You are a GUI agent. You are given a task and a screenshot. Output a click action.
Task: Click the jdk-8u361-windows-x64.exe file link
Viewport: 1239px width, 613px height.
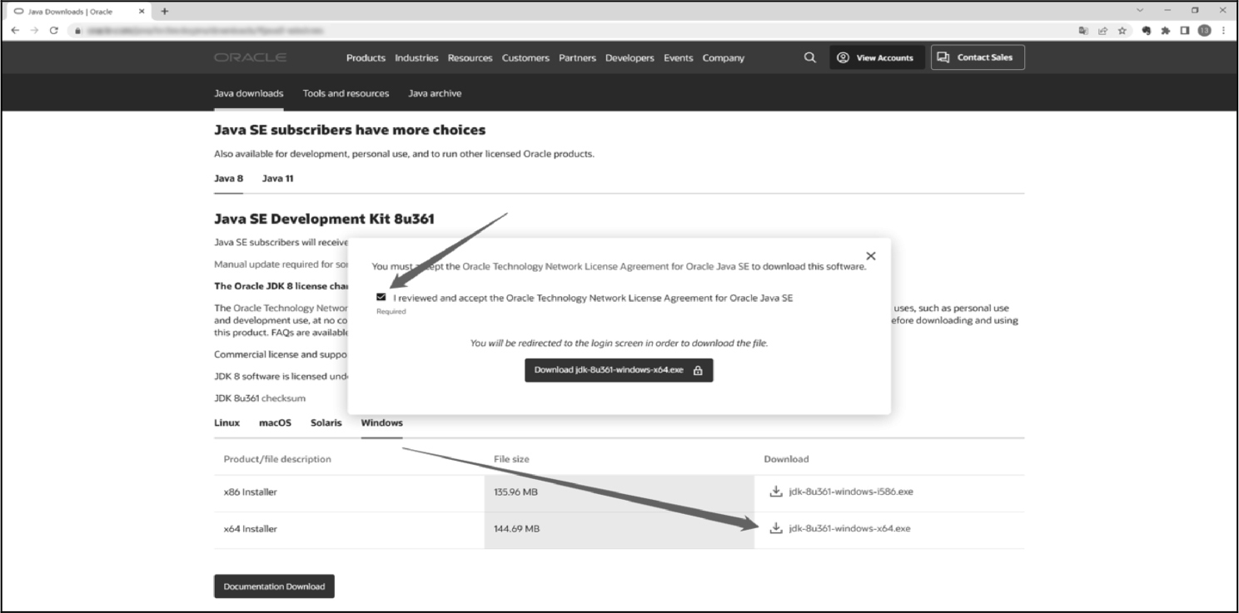click(x=849, y=528)
